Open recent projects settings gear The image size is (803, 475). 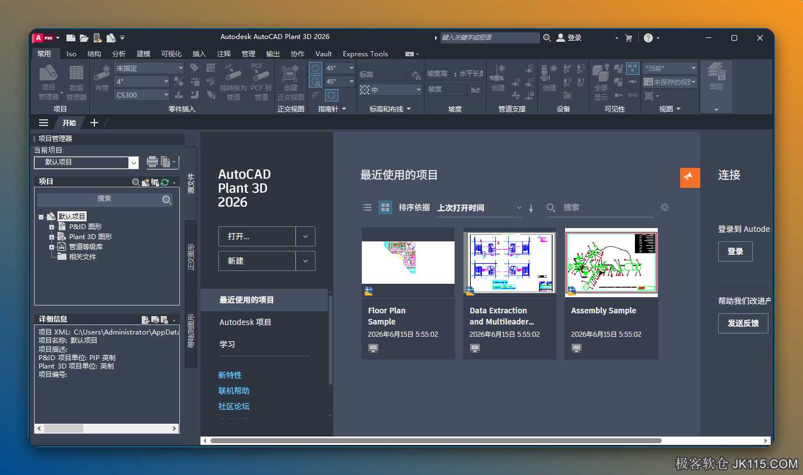(665, 207)
